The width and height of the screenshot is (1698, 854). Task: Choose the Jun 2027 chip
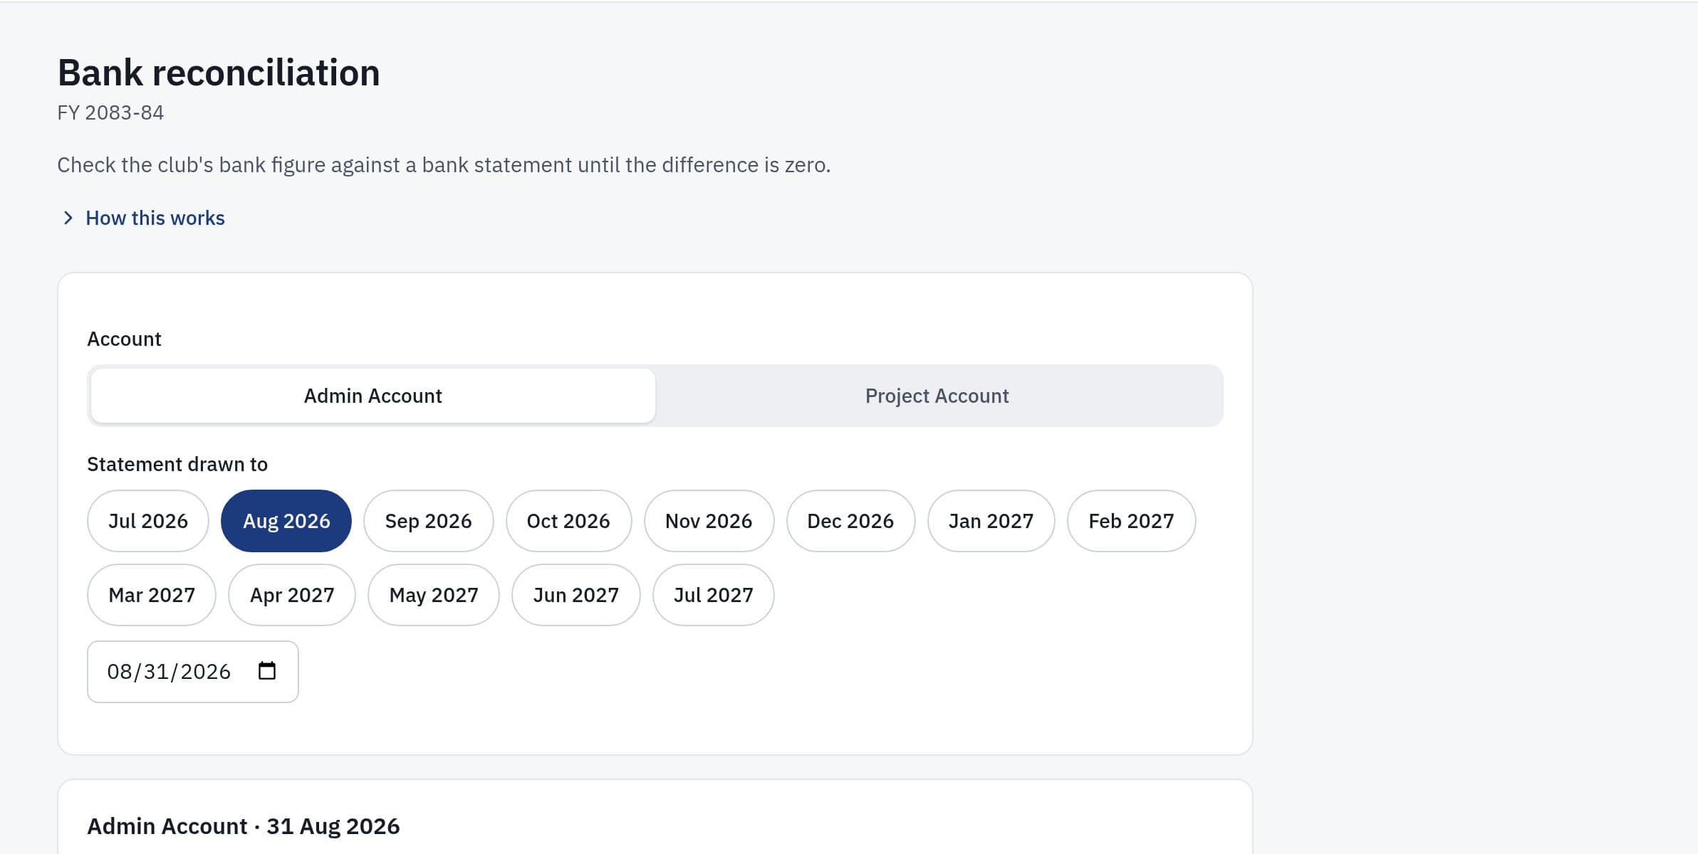point(576,595)
